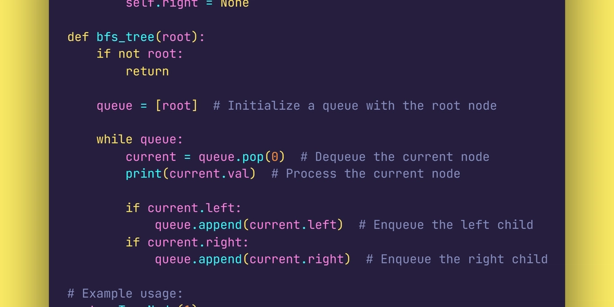This screenshot has height=307, width=614.
Task: Click the '[root]' list literal
Action: 177,106
